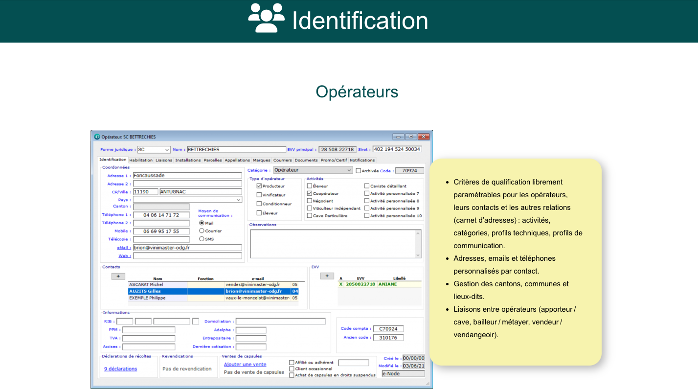Choose Courrier as communication method
The width and height of the screenshot is (698, 391).
click(202, 230)
